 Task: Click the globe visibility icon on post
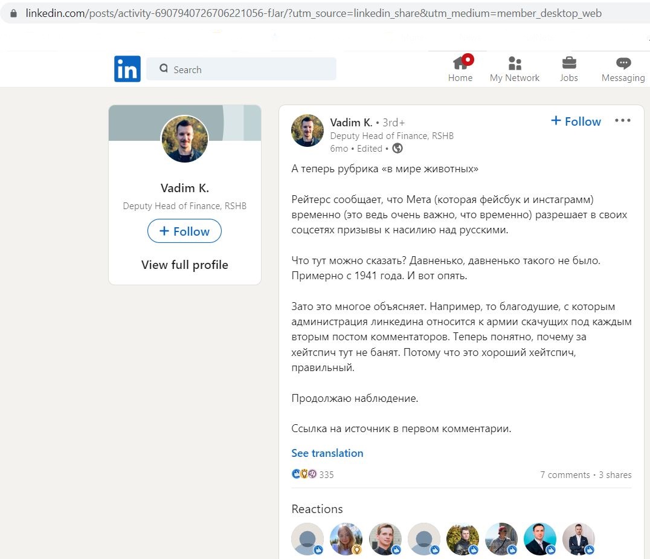pyautogui.click(x=397, y=149)
